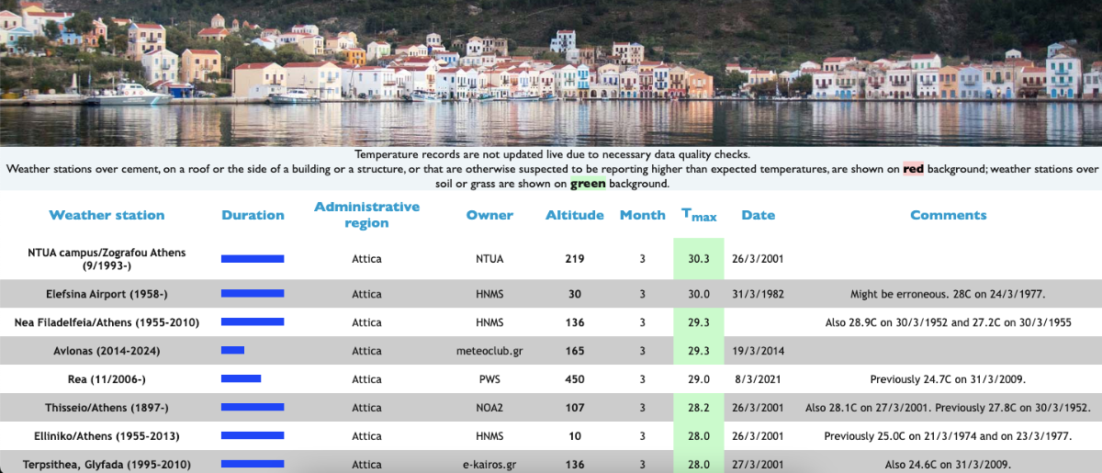Viewport: 1102px width, 473px height.
Task: Click the short duration bar for Avlonas
Action: 232,351
